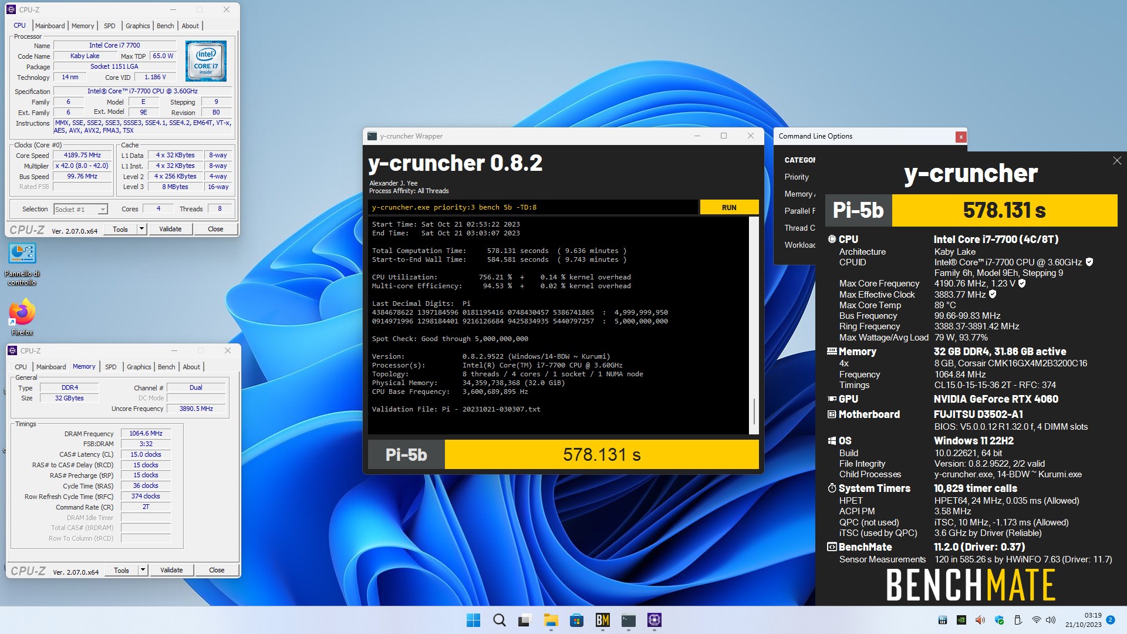This screenshot has height=634, width=1127.
Task: Open the notification badge showing 2
Action: [x=1111, y=620]
